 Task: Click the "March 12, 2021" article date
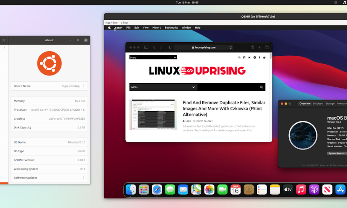point(204,121)
